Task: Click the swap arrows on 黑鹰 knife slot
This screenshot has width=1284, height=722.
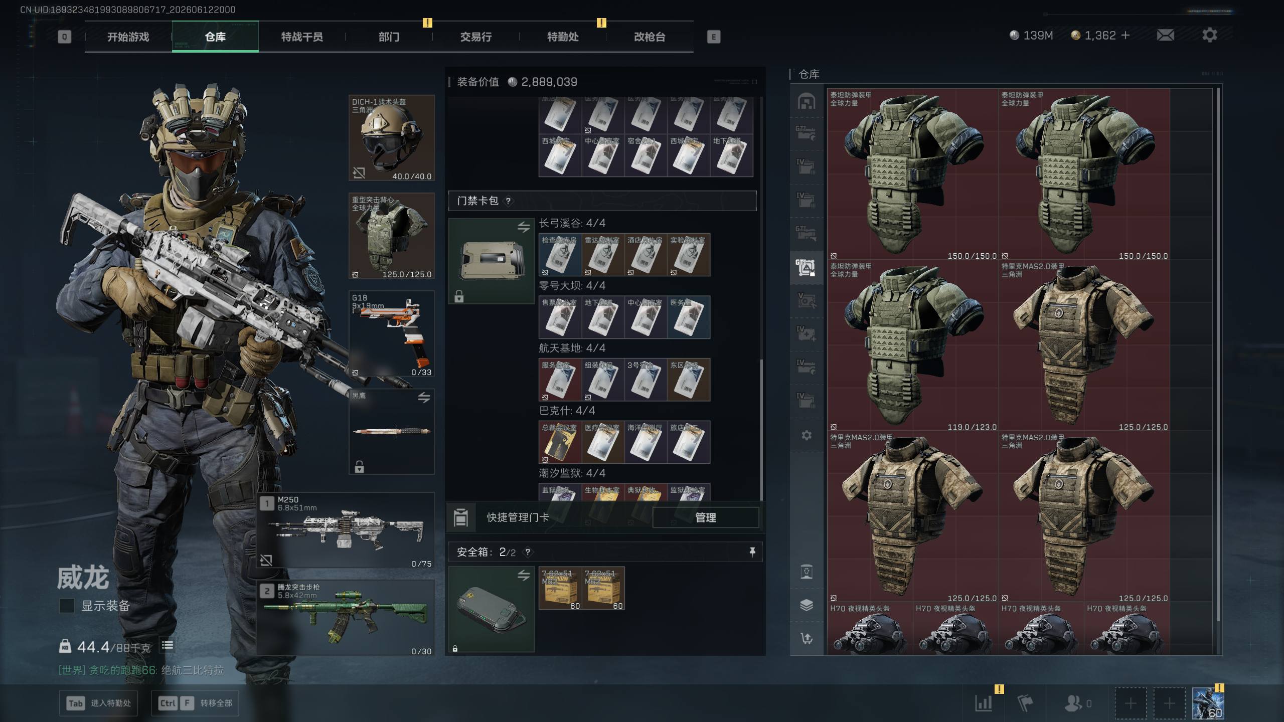Action: [x=424, y=398]
